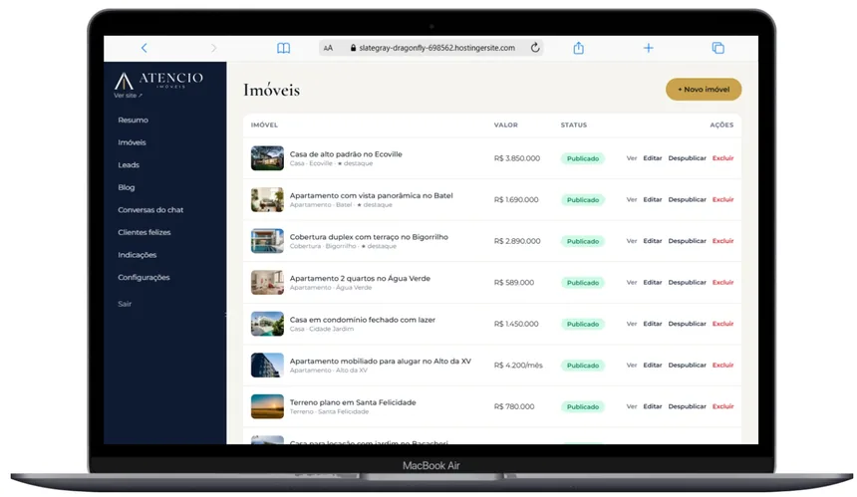Screen dimensions: 857x497
Task: Open Leads in the sidebar
Action: point(129,165)
